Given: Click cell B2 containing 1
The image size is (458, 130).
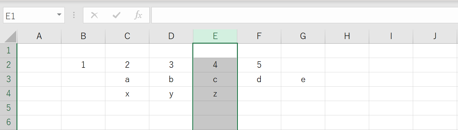Looking at the screenshot, I should [83, 65].
